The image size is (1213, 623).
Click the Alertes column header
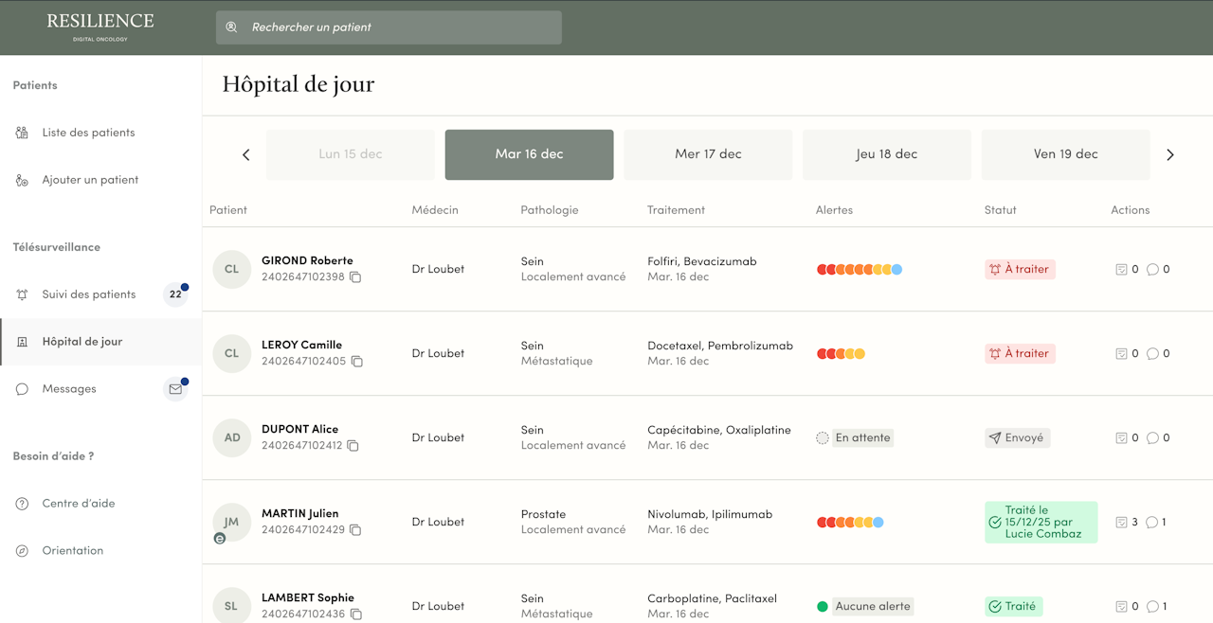tap(834, 210)
